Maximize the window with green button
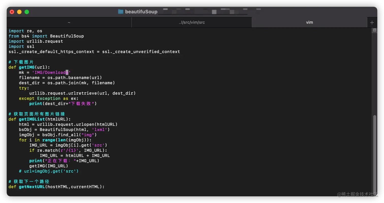 [x=27, y=12]
